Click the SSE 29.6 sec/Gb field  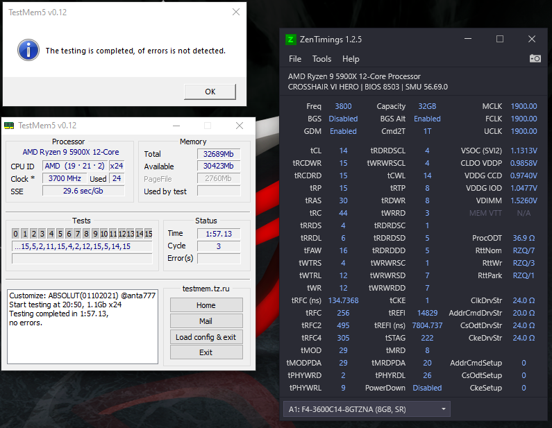[x=83, y=191]
